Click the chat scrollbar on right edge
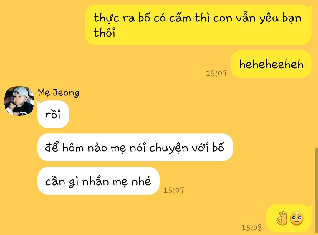318x235 pixels. (316, 191)
